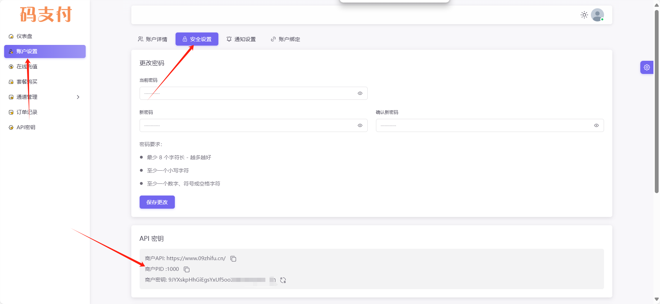Toggle the light/dark theme sun icon
Screen dimensions: 660x304
tap(584, 15)
